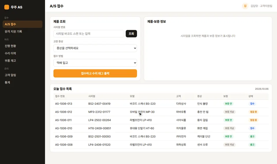Click 점검 중 status badge for AS-1006-011
277x164 pixels.
pos(254,120)
